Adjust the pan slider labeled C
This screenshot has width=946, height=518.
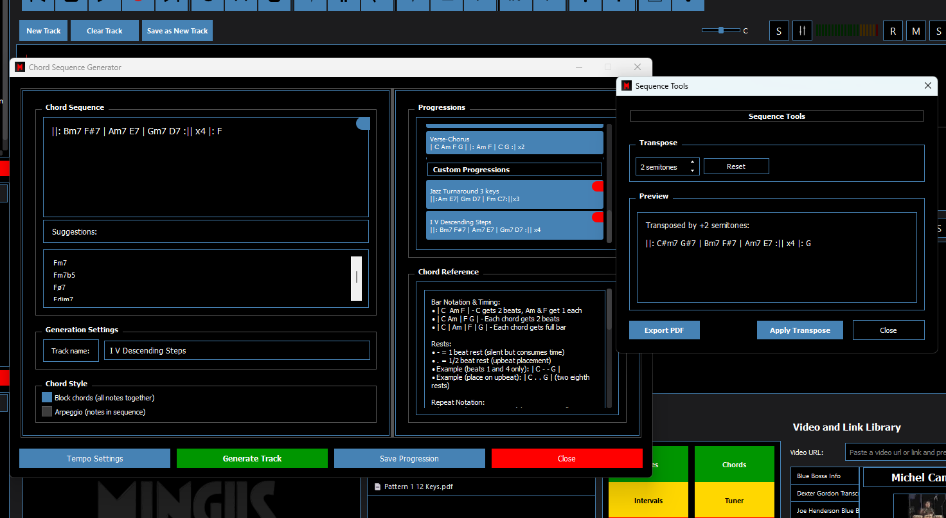click(x=720, y=30)
